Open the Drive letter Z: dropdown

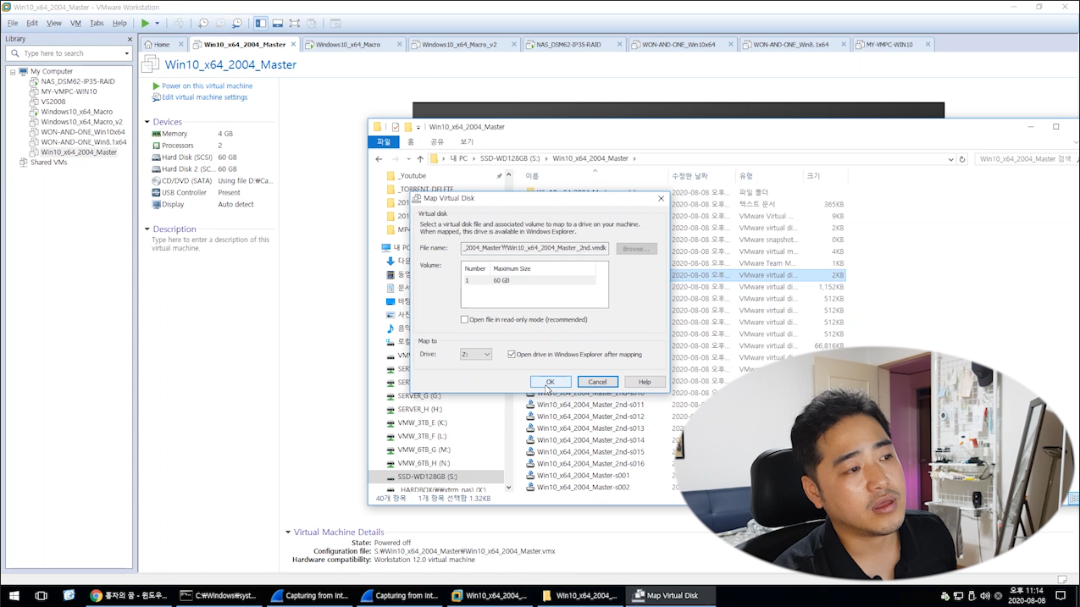[x=476, y=355]
